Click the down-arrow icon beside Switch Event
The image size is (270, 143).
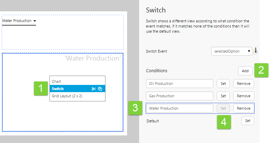click(x=256, y=51)
